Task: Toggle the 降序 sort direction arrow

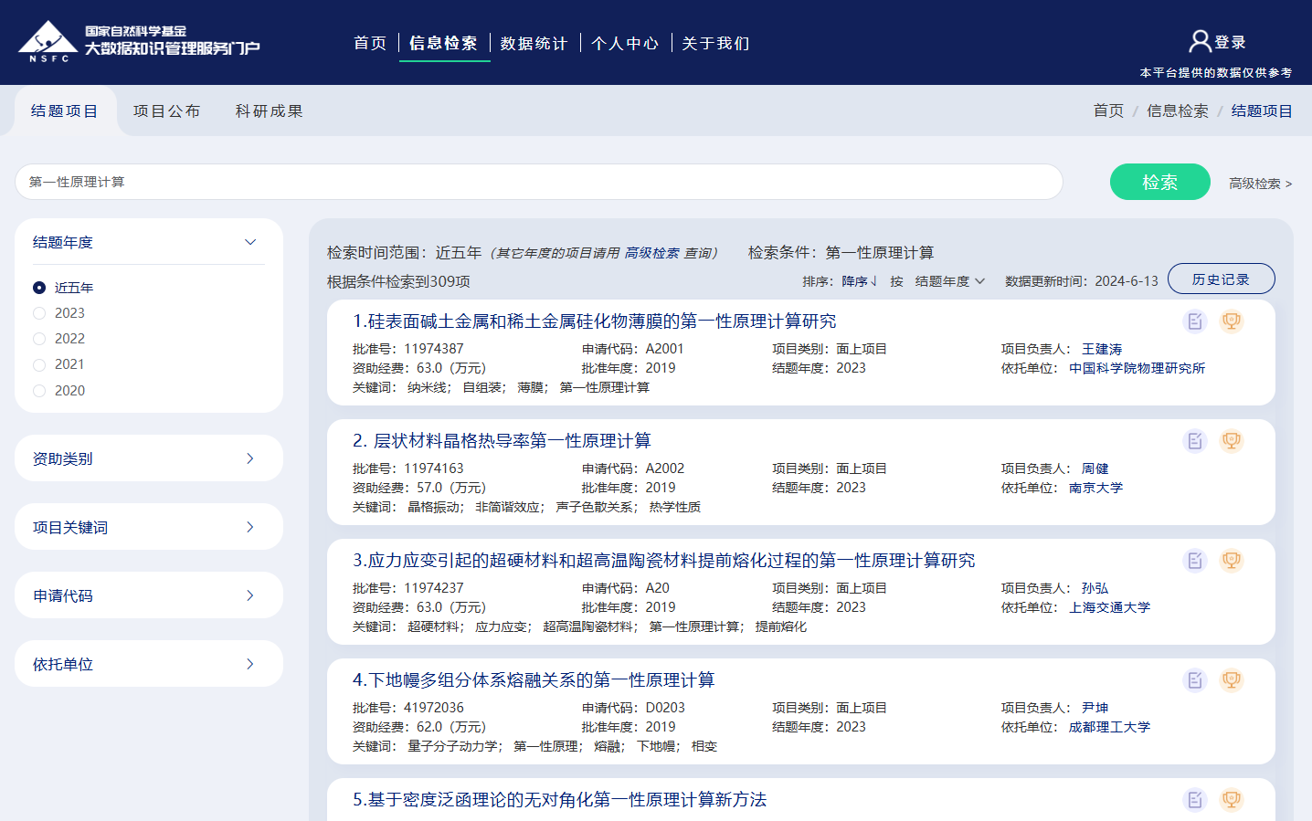Action: tap(873, 281)
